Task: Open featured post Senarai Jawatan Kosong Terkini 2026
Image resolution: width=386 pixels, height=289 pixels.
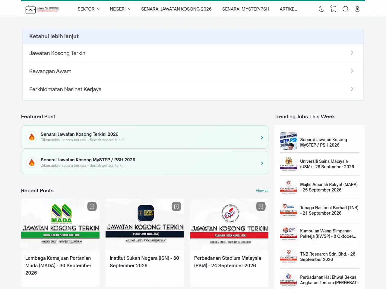Action: (145, 137)
